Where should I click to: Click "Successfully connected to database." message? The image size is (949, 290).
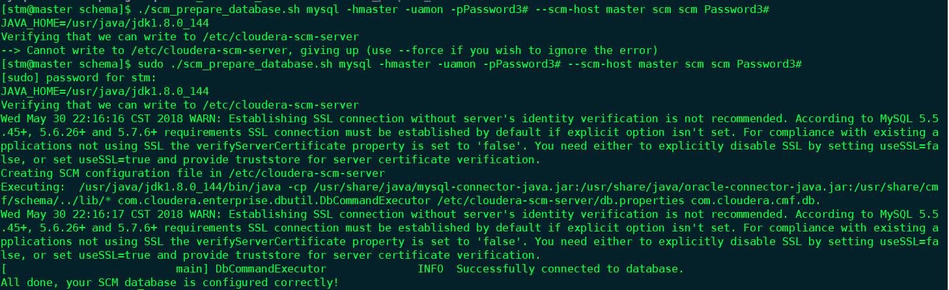pyautogui.click(x=571, y=269)
